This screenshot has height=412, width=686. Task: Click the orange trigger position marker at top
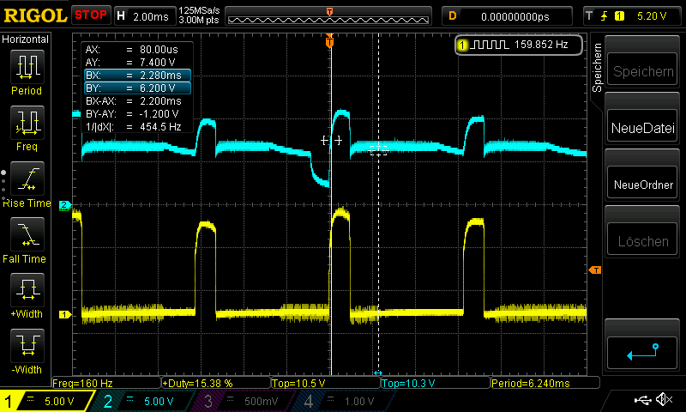point(329,42)
